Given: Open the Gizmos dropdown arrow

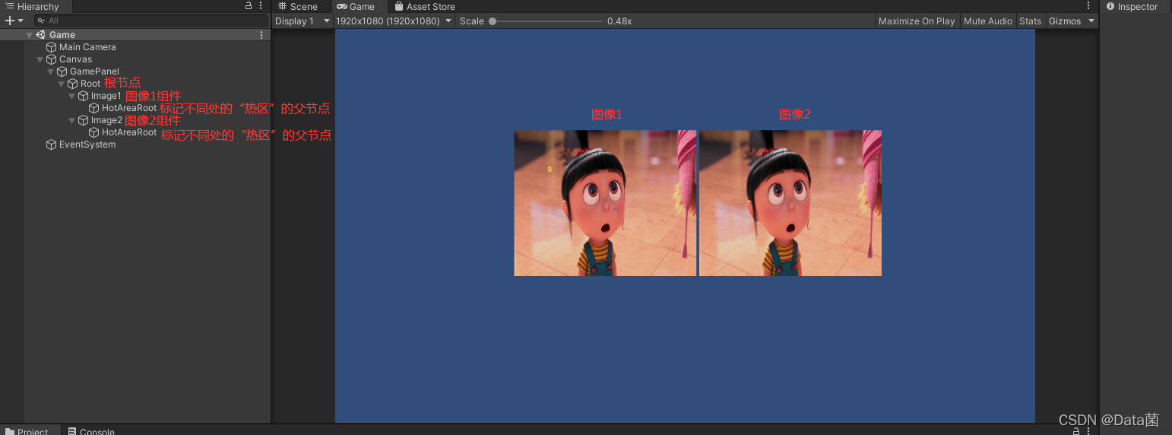Looking at the screenshot, I should point(1091,21).
